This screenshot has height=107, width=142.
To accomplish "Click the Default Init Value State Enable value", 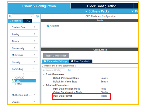I will point(104,82).
